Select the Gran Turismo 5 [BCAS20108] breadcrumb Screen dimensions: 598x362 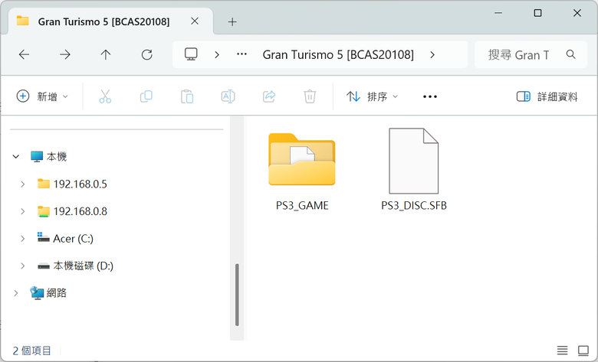[x=338, y=55]
